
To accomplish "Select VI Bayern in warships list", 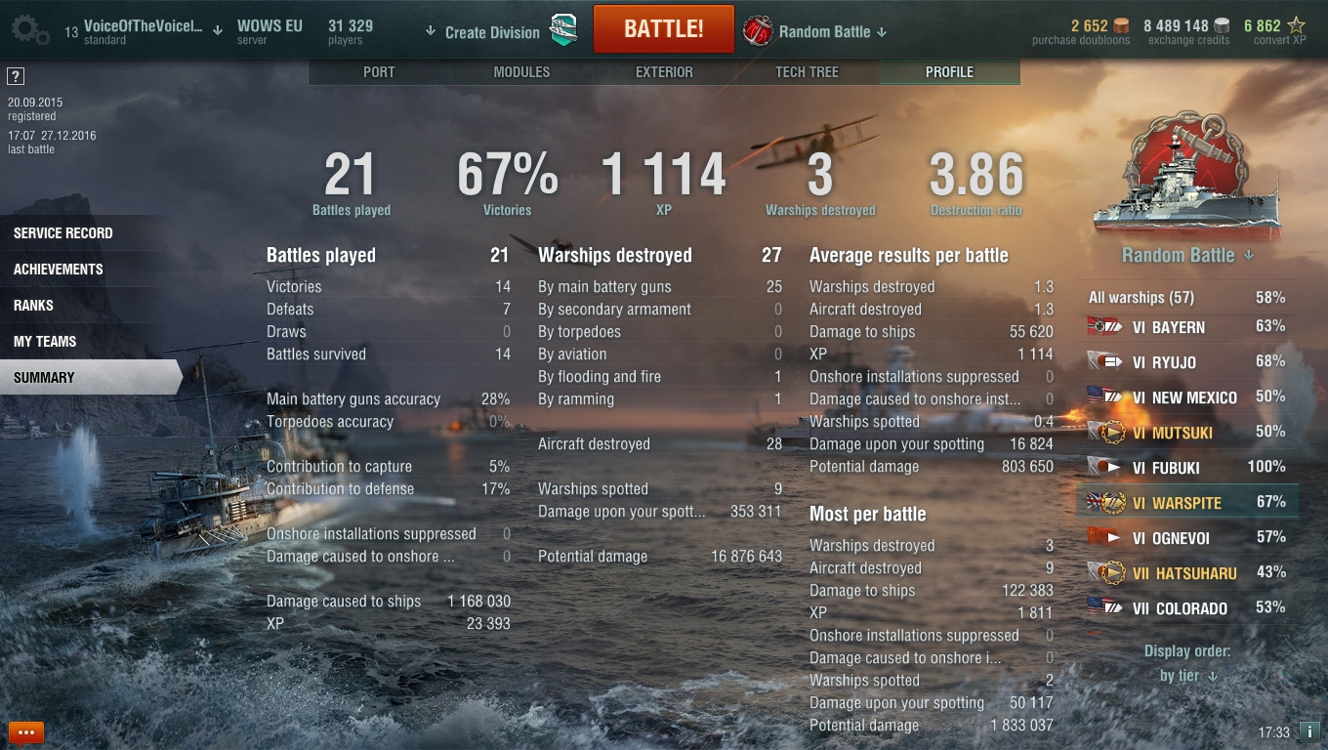I will (1187, 327).
